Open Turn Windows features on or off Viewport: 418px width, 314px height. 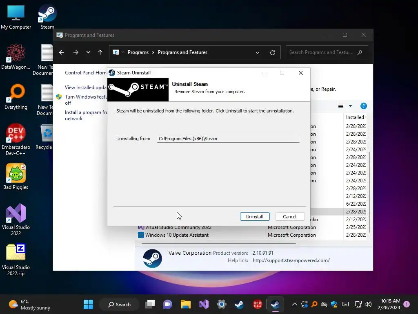click(x=85, y=100)
